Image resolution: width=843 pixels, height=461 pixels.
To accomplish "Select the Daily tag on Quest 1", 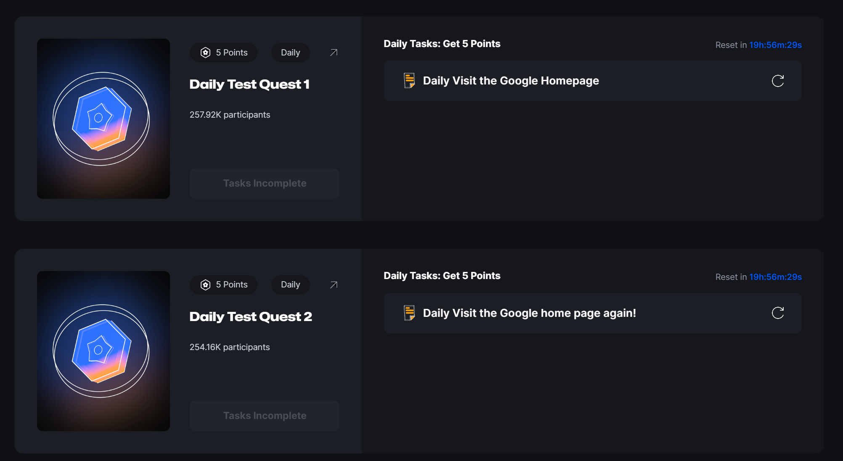I will 290,53.
